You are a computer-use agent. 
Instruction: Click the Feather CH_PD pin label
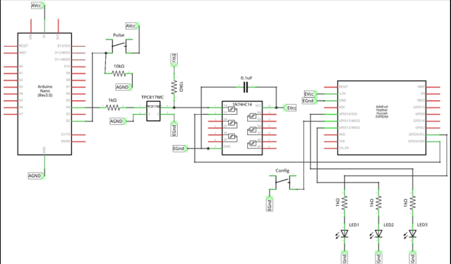coord(344,148)
